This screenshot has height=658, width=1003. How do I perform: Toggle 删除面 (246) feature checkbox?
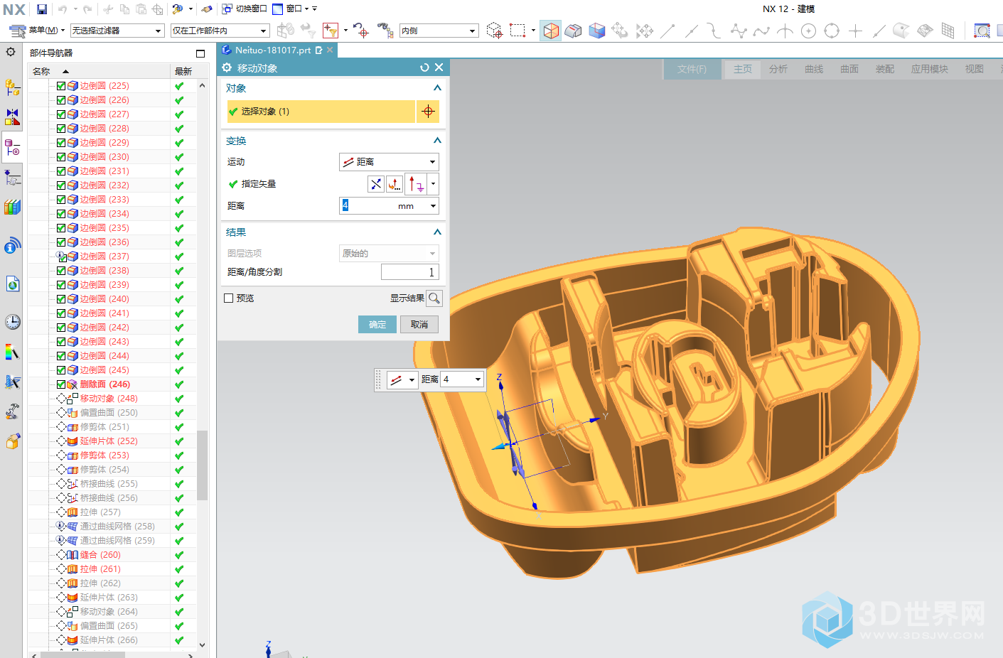coord(61,384)
